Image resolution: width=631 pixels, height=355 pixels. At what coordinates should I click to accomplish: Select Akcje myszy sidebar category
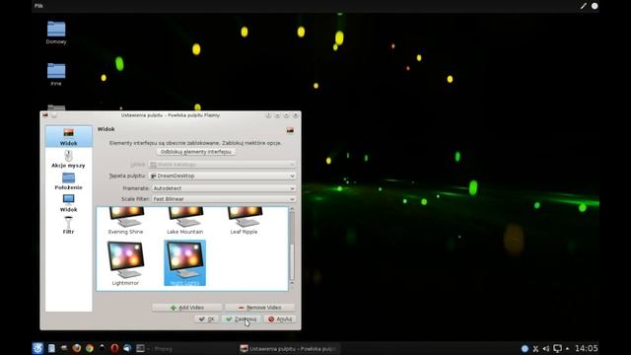click(x=68, y=159)
